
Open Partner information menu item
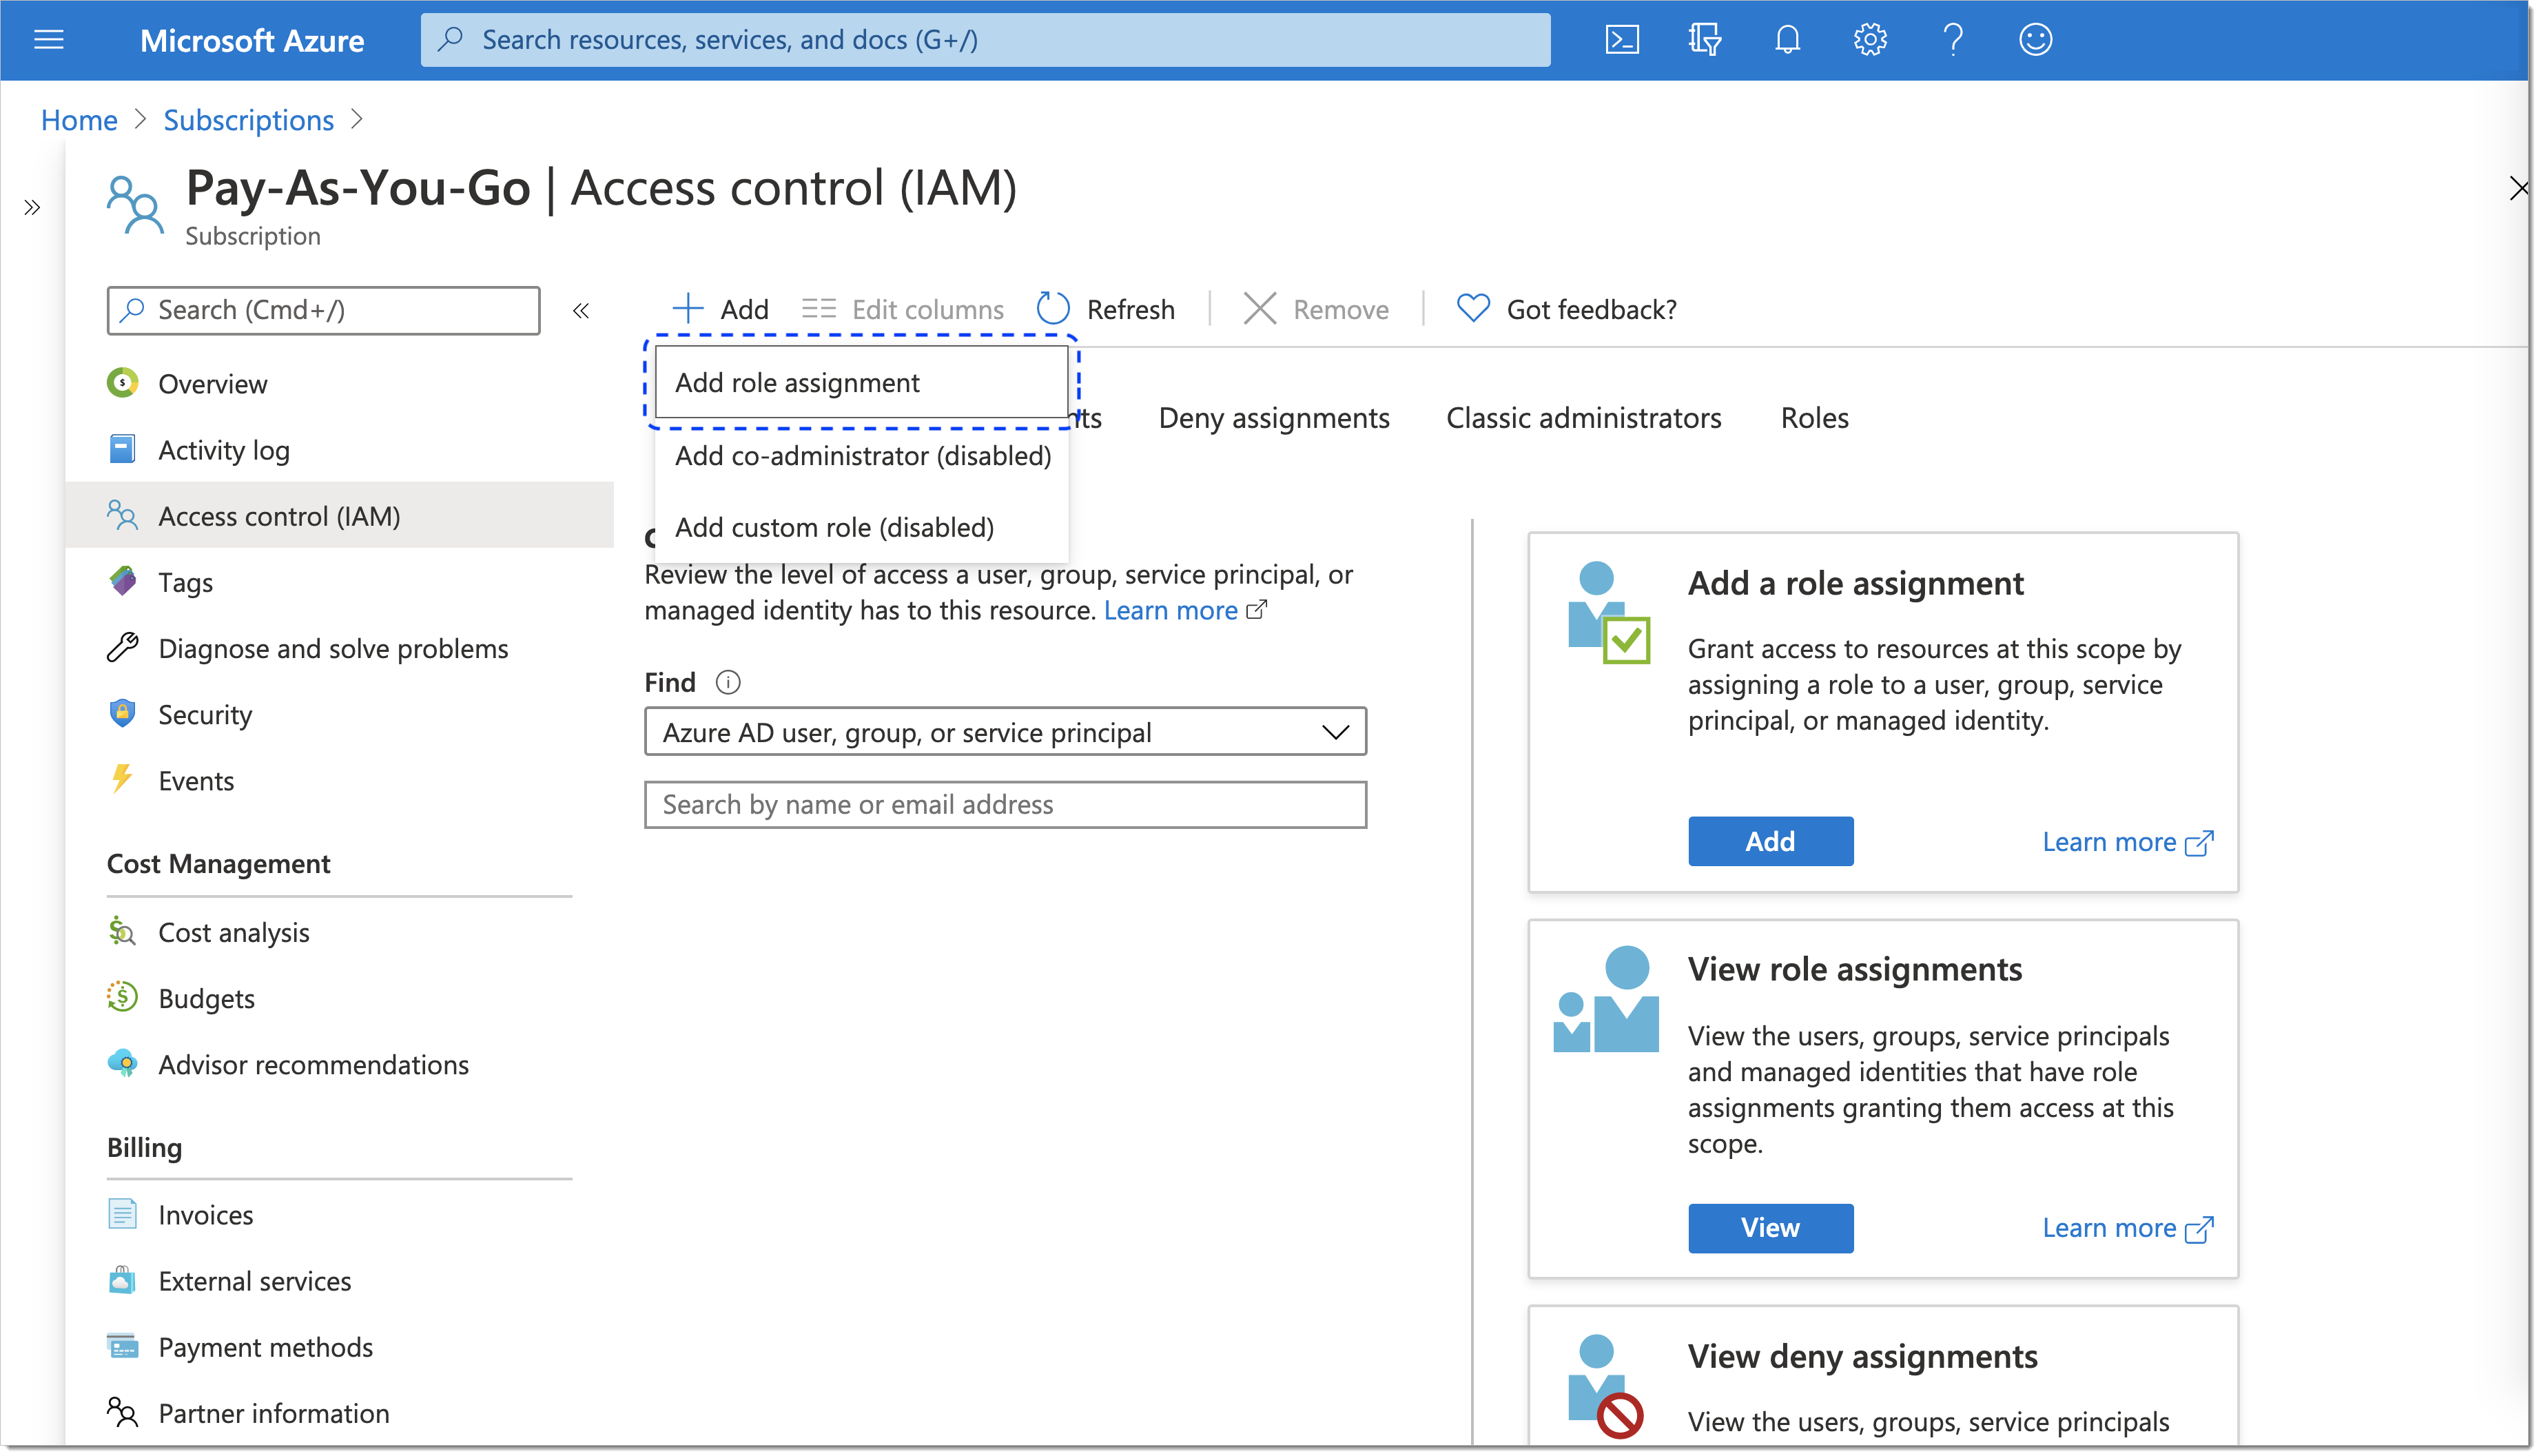pyautogui.click(x=340, y=1413)
